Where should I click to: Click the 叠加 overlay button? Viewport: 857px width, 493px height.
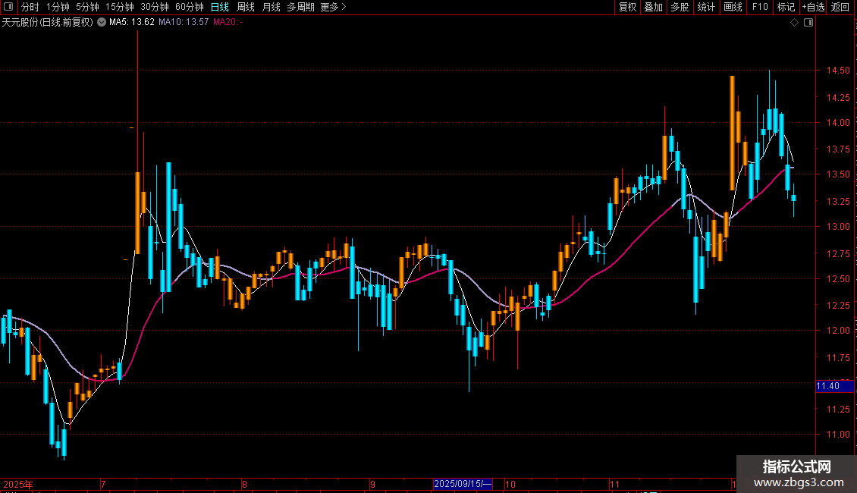pos(653,7)
